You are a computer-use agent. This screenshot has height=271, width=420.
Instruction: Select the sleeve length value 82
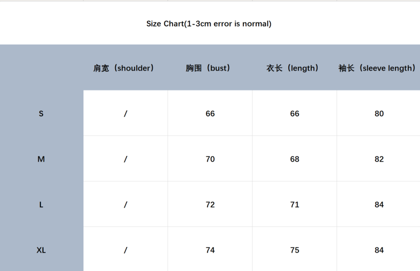(379, 159)
